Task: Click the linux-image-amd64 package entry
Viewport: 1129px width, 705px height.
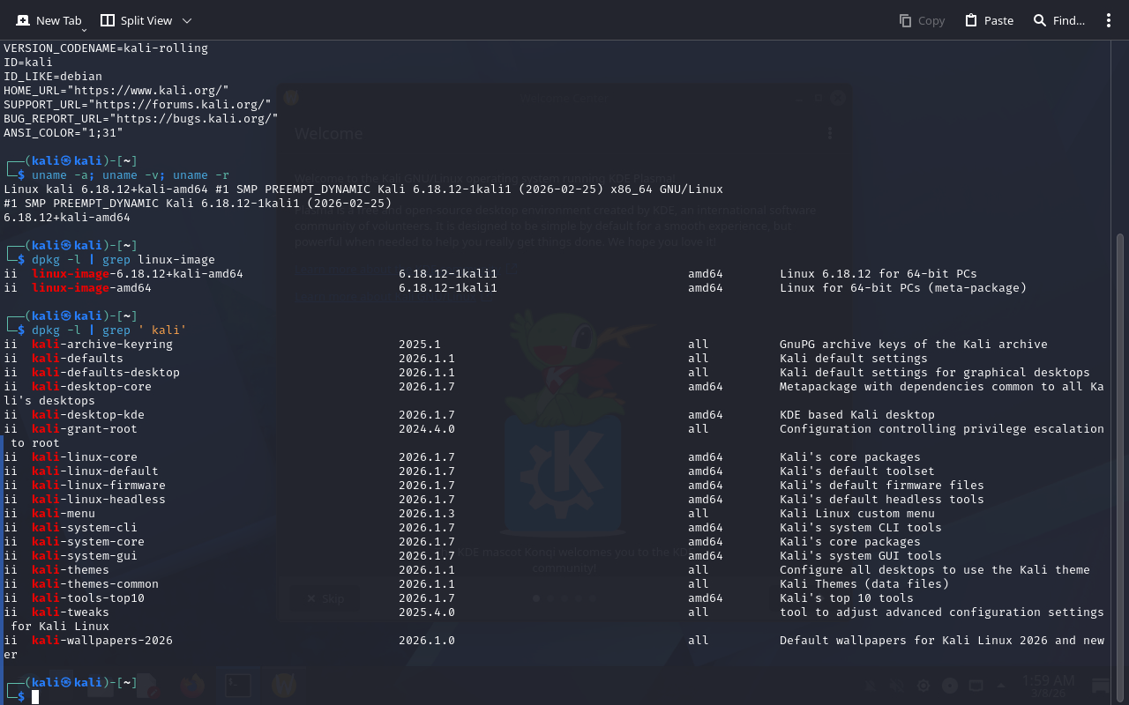Action: [x=92, y=288]
